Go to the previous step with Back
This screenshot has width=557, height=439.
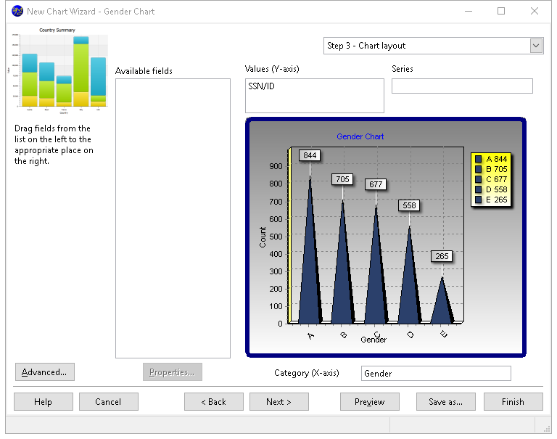pyautogui.click(x=214, y=402)
